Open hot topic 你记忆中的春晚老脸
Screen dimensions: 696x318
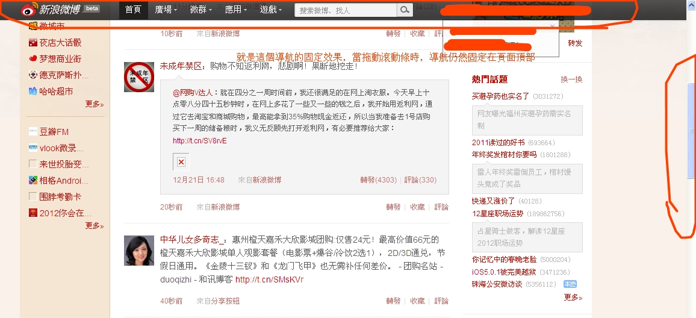click(505, 260)
